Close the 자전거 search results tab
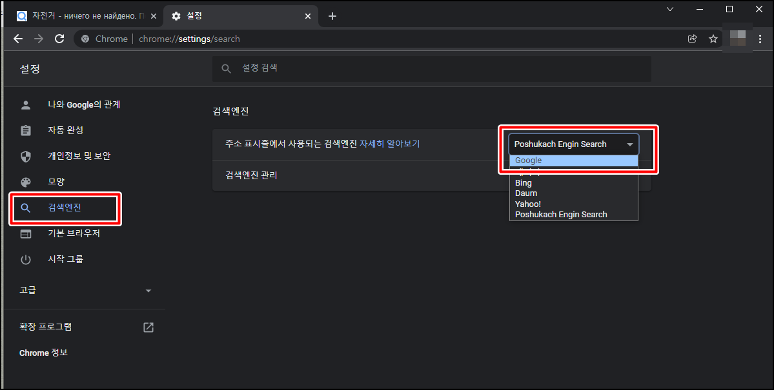Screen dimensions: 774x390 [154, 16]
